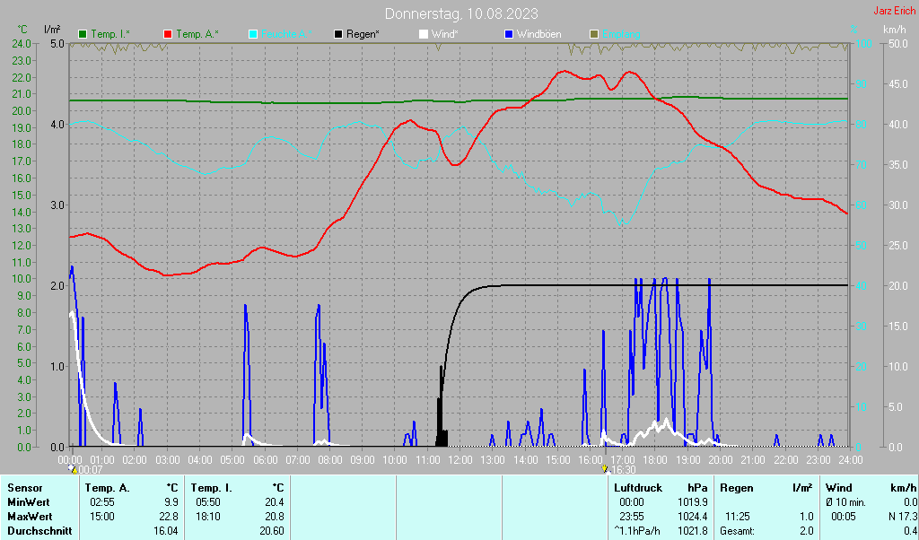
Task: Click the inside maximum value '20.8'
Action: click(275, 518)
